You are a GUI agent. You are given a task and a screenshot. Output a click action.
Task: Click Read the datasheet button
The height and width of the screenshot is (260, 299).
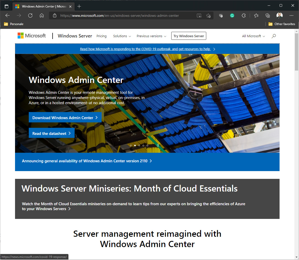coord(52,133)
